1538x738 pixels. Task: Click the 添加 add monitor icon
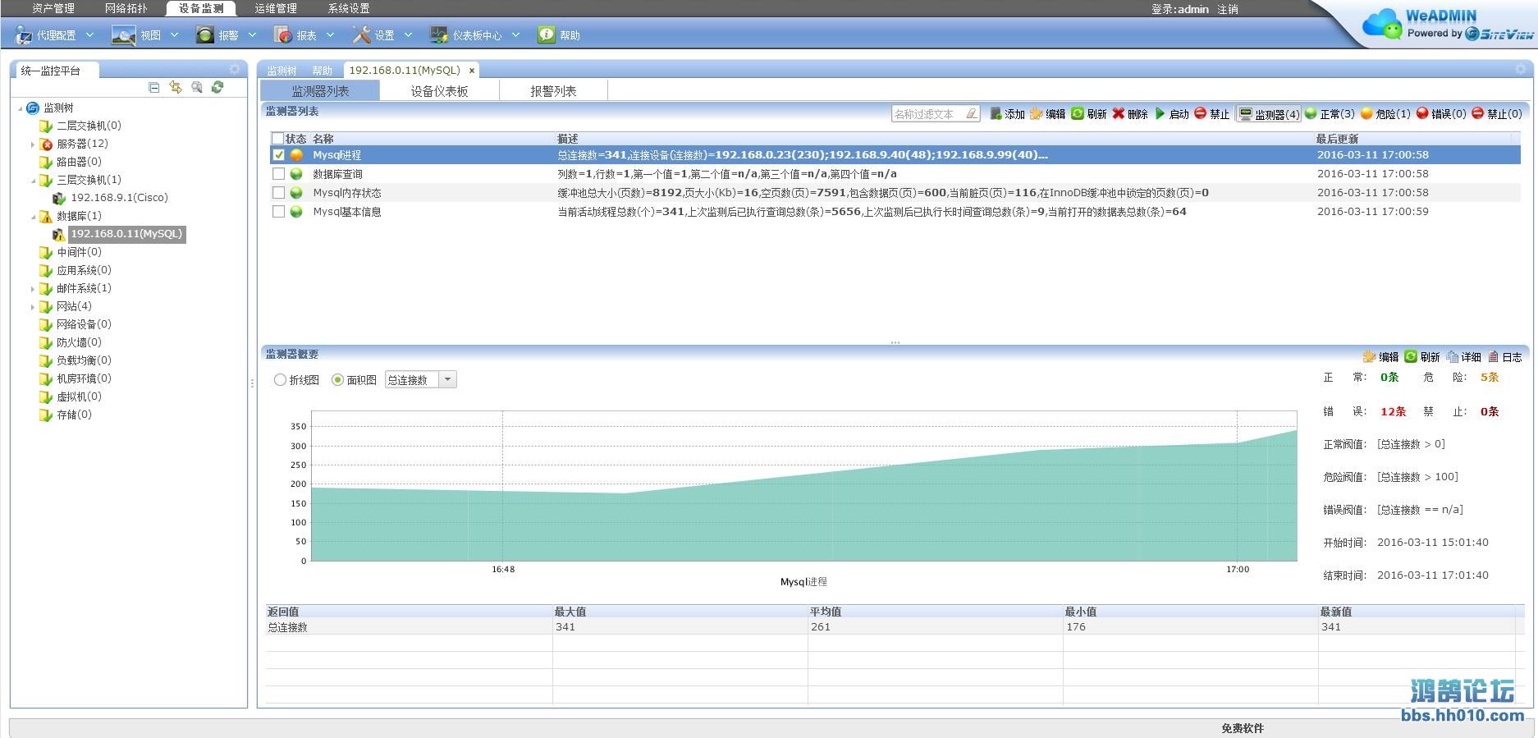click(996, 114)
